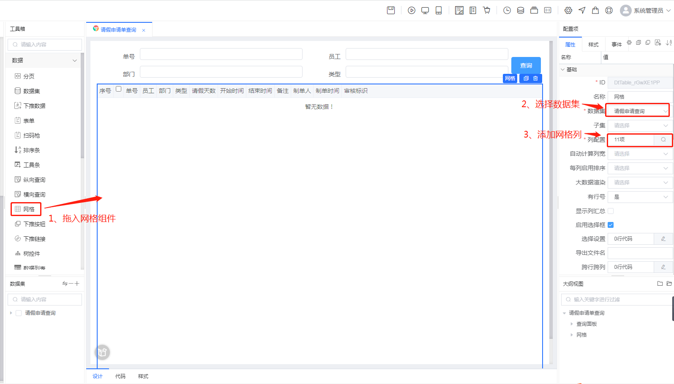Expand 查询面板 node in outline tree

(572, 324)
